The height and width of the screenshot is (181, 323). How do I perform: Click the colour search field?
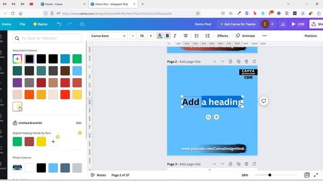pos(47,38)
